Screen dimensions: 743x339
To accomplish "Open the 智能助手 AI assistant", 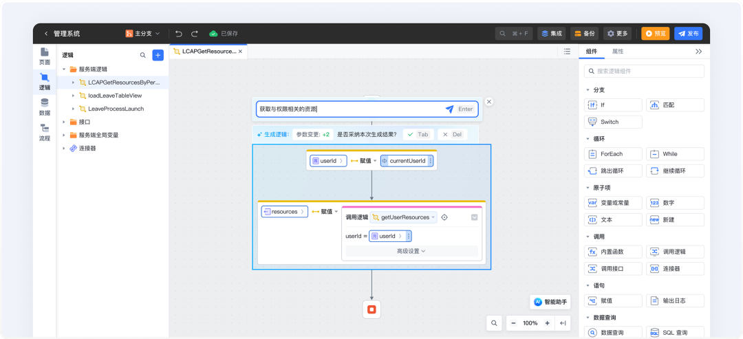I will (x=550, y=302).
